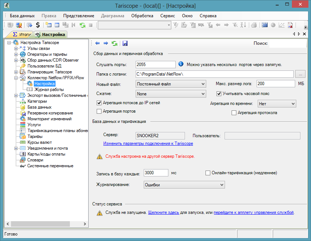311x241 pixels.
Task: Click the gray stop square toolbar icon
Action: [x=91, y=25]
